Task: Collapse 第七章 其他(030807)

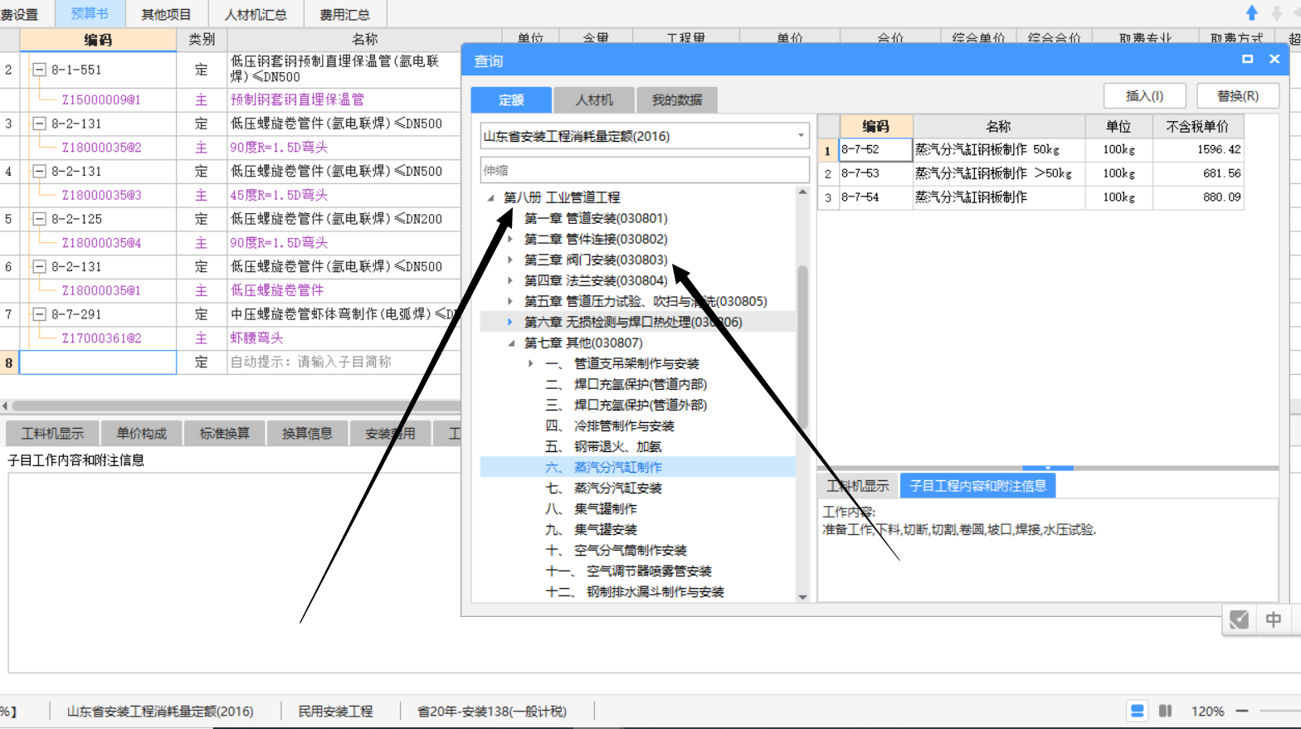Action: [511, 343]
